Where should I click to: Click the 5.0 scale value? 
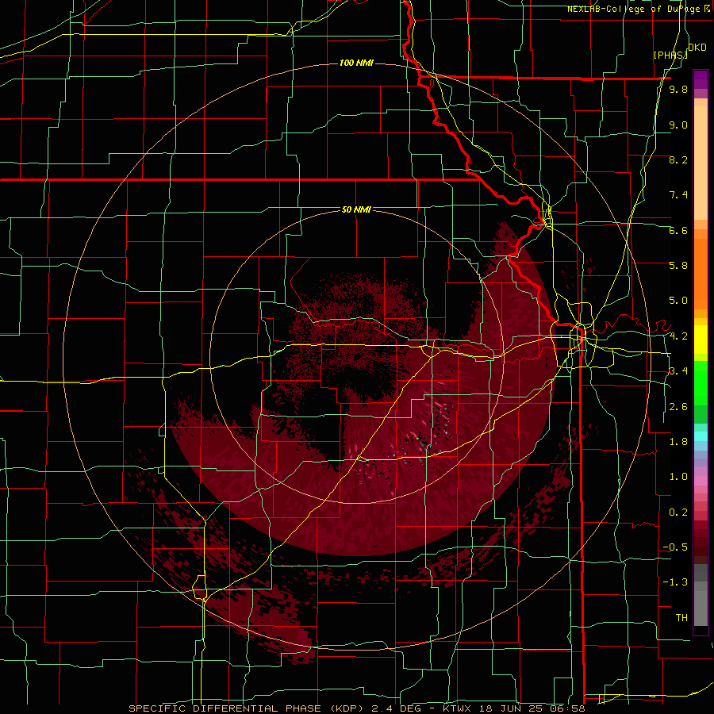point(678,301)
